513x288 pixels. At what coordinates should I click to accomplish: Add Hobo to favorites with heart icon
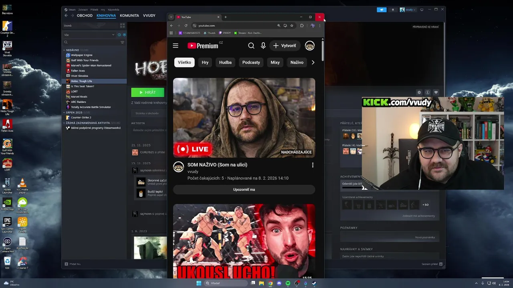(x=436, y=92)
